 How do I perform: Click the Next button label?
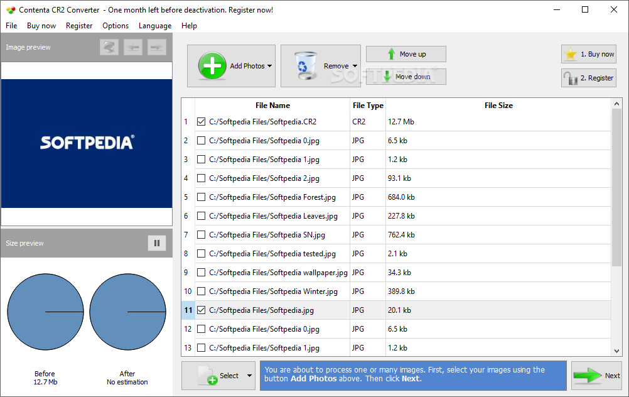[612, 376]
